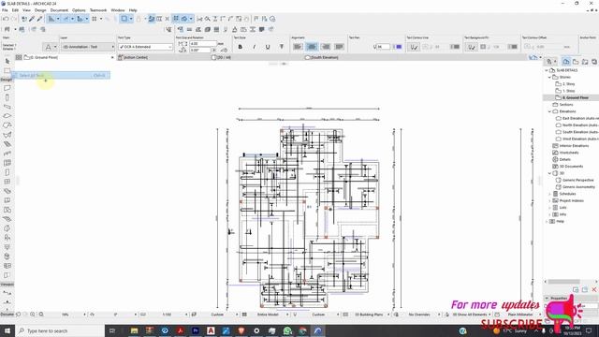Select the Window tool in toolbox

pyautogui.click(x=7, y=182)
